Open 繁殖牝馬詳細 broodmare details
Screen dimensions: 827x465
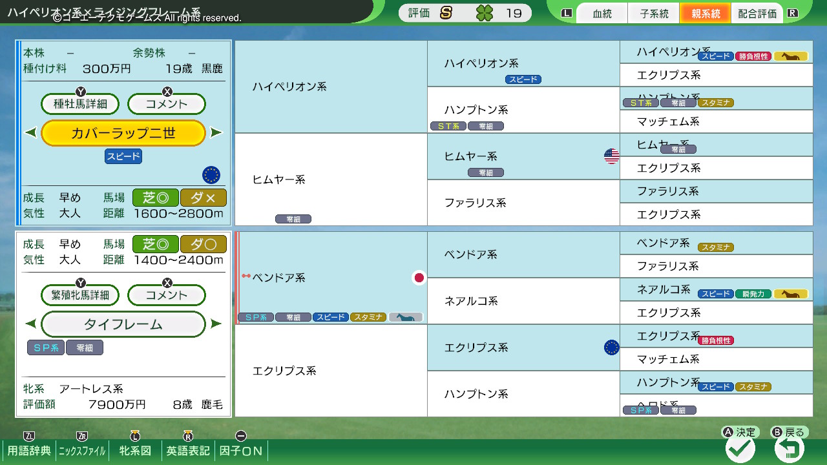coord(81,295)
